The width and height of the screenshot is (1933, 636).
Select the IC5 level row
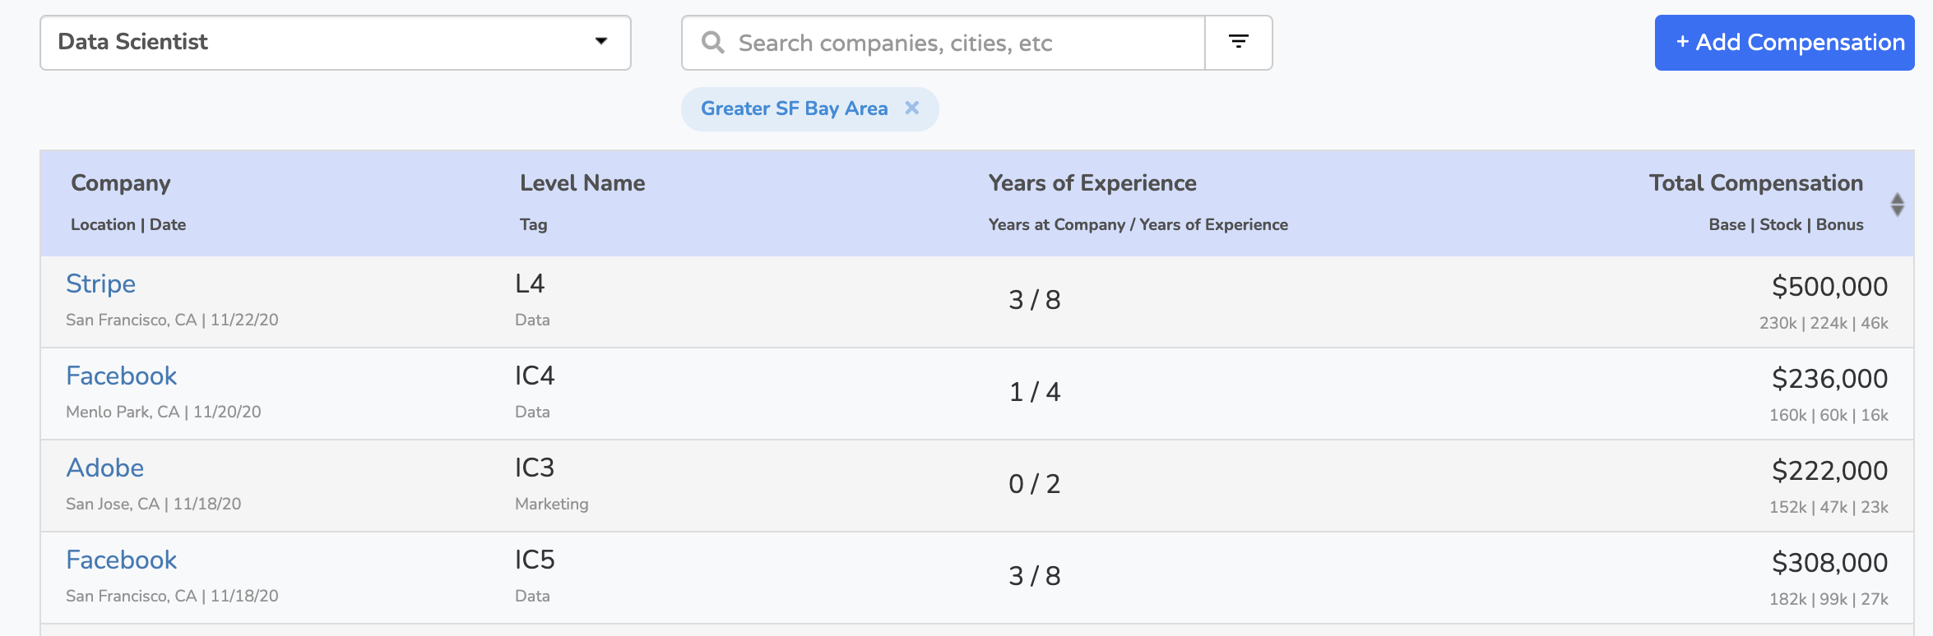977,578
